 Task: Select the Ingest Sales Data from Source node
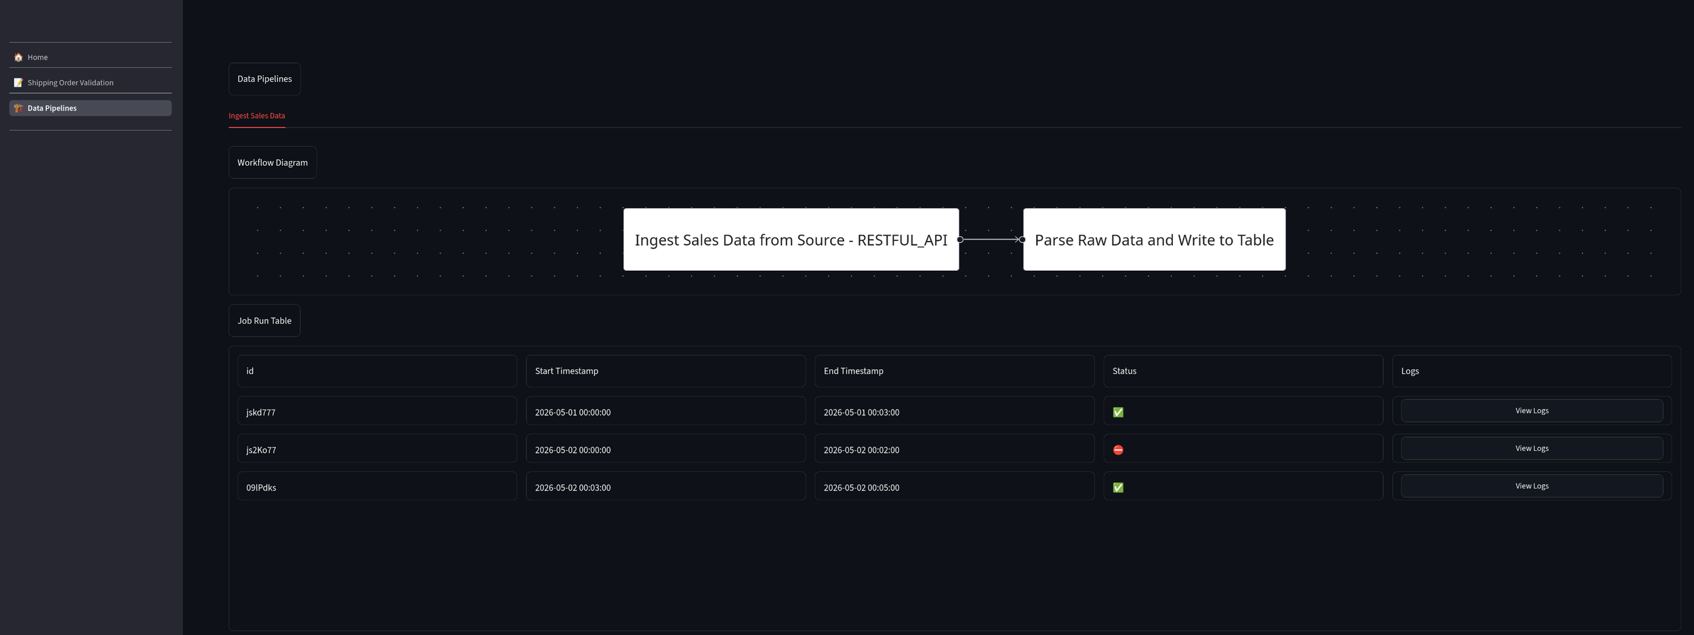791,240
